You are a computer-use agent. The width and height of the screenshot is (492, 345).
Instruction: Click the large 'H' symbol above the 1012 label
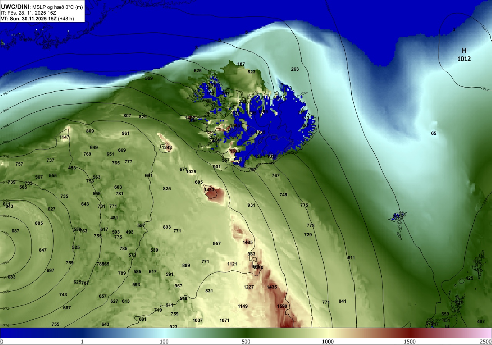464,50
